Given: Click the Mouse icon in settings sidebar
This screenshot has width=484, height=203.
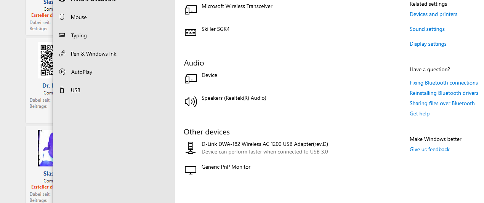Looking at the screenshot, I should 62,17.
